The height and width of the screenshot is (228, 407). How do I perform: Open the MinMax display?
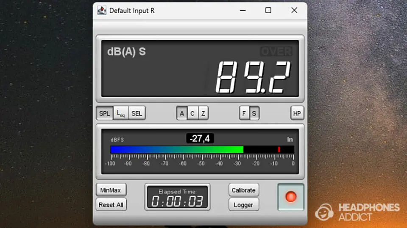(x=111, y=190)
